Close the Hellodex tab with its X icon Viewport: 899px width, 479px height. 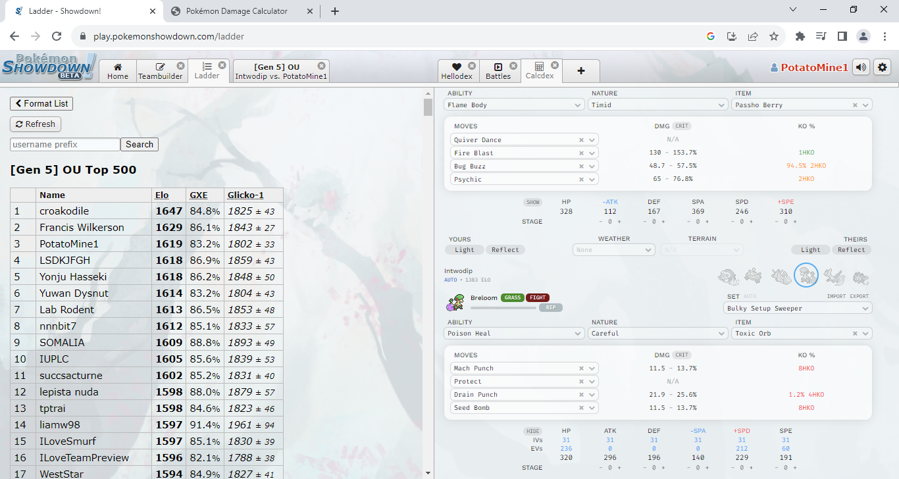coord(472,66)
